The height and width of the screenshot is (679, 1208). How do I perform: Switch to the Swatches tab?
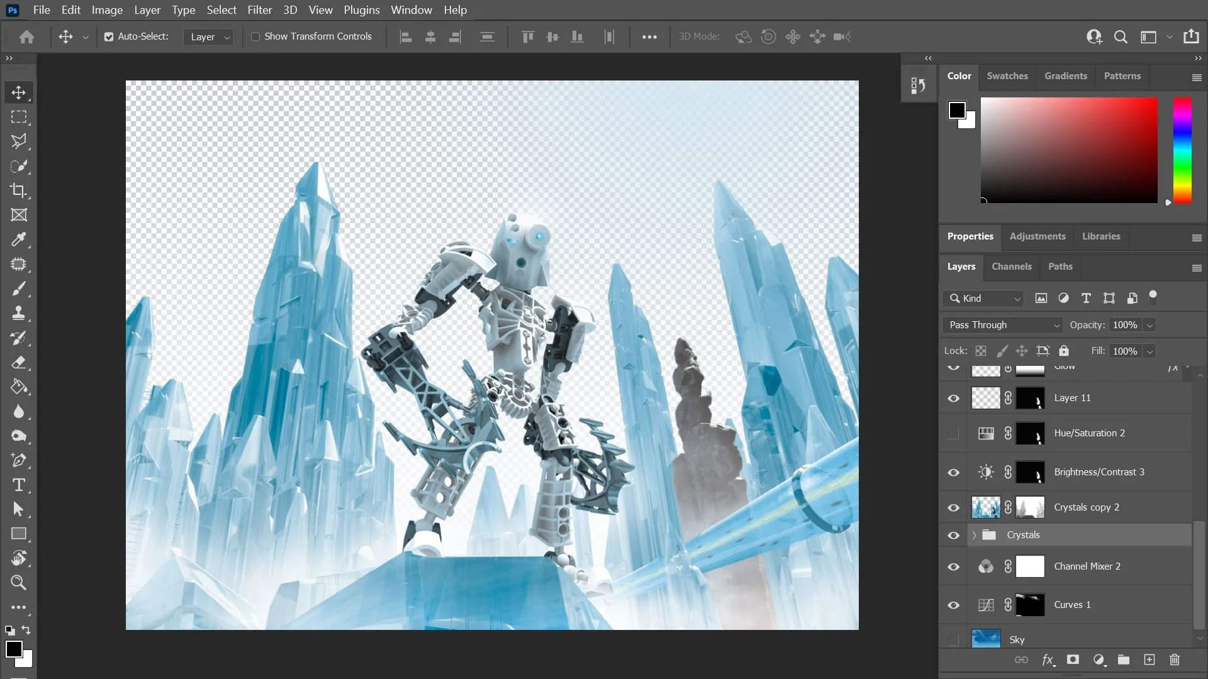[x=1007, y=76]
